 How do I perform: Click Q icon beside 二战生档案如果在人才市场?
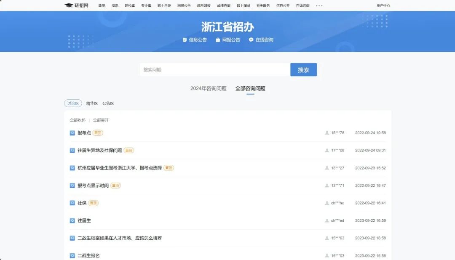[72, 238]
